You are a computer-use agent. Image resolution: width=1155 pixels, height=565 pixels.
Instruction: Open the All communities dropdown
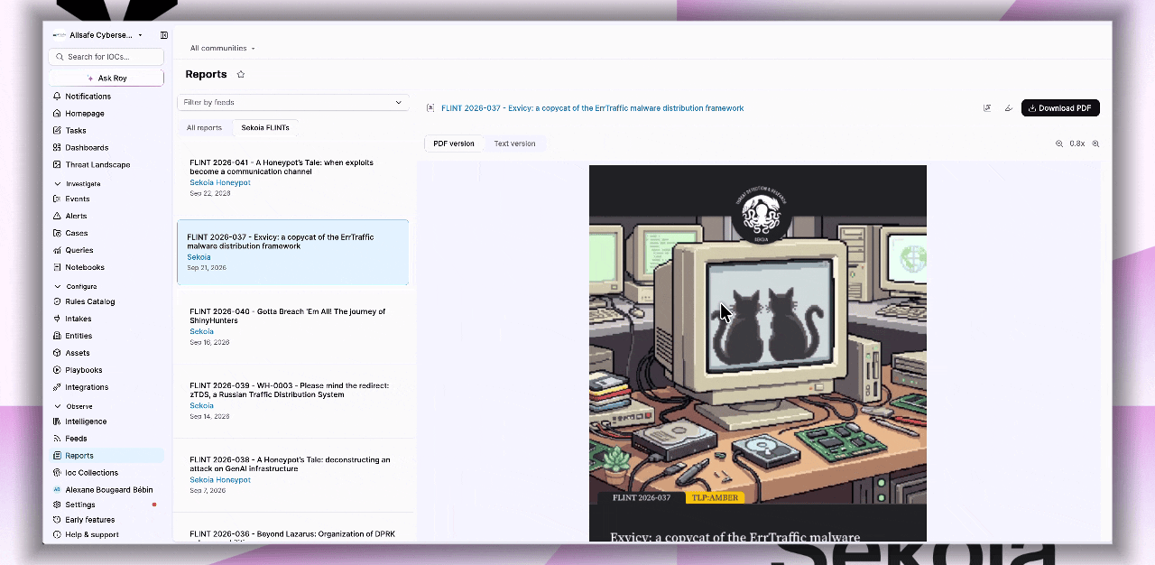[222, 48]
